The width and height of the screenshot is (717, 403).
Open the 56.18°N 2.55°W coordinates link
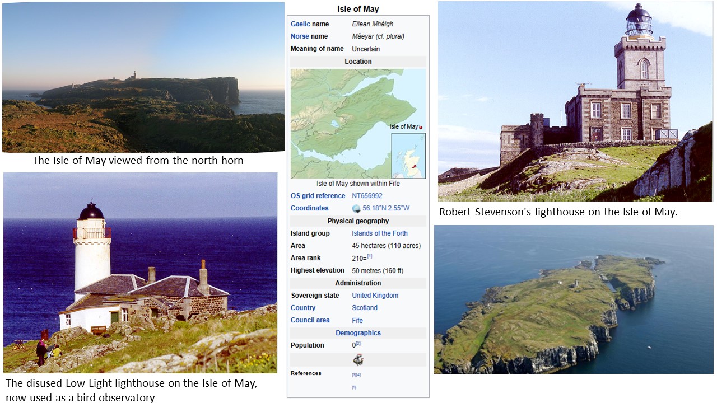[x=386, y=208]
